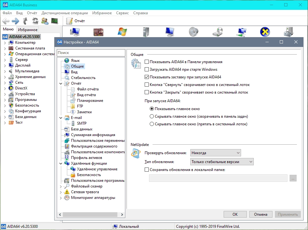The image size is (308, 230).
Task: Open the motherboard icon in the main pane
Action: [x=98, y=32]
